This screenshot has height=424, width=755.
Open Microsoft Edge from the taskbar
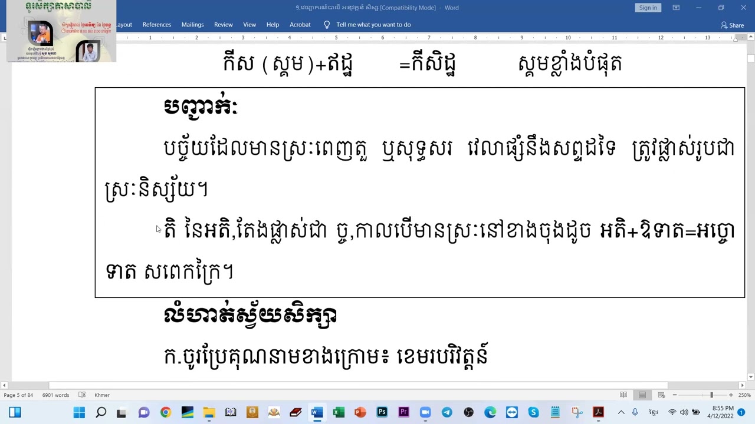pyautogui.click(x=490, y=412)
